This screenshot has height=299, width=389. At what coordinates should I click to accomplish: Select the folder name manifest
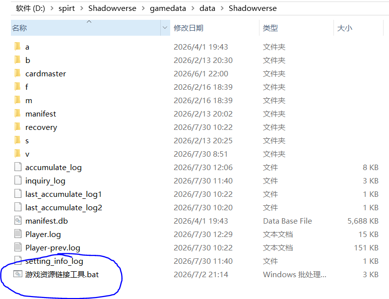point(41,114)
